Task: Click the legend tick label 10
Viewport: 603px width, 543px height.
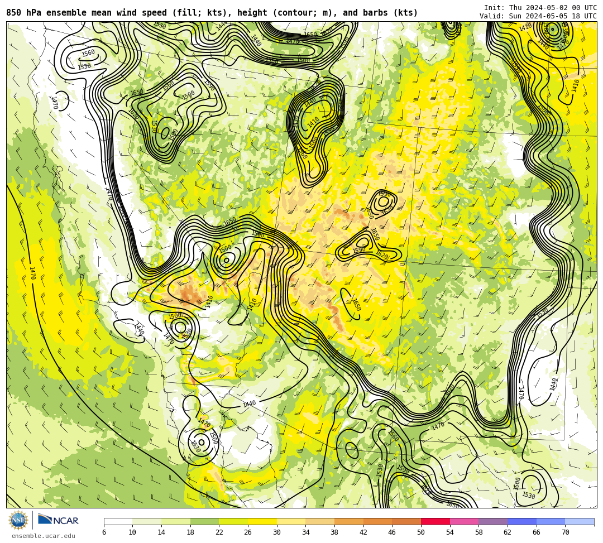Action: 133,532
